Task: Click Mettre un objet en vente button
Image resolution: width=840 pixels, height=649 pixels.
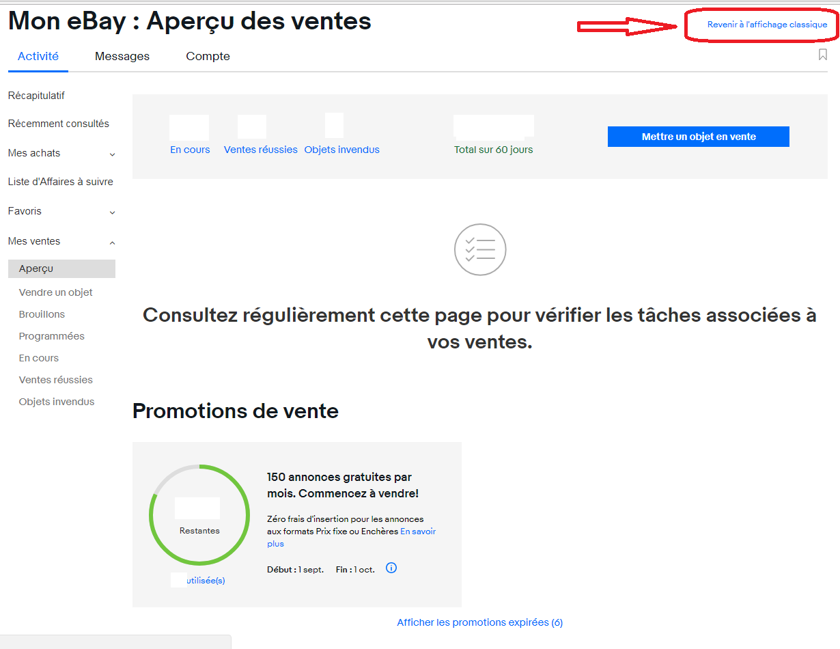Action: click(698, 137)
